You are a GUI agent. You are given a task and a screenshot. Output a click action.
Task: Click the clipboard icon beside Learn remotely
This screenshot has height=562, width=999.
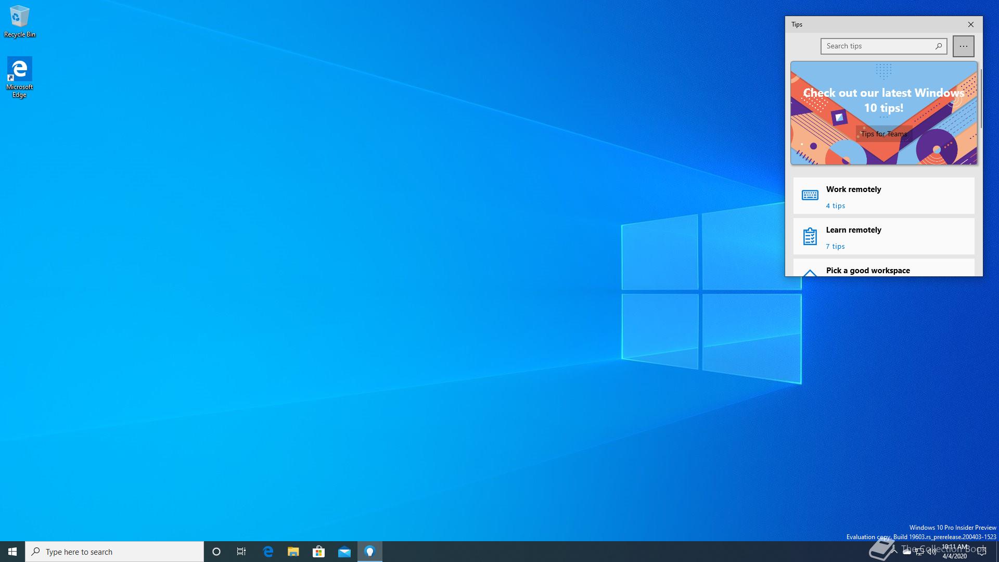(810, 236)
